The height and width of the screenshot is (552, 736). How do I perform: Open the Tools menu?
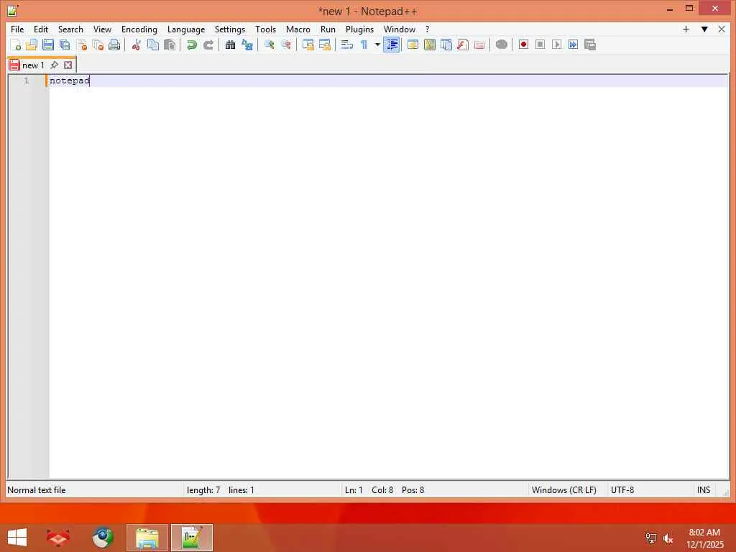tap(265, 29)
